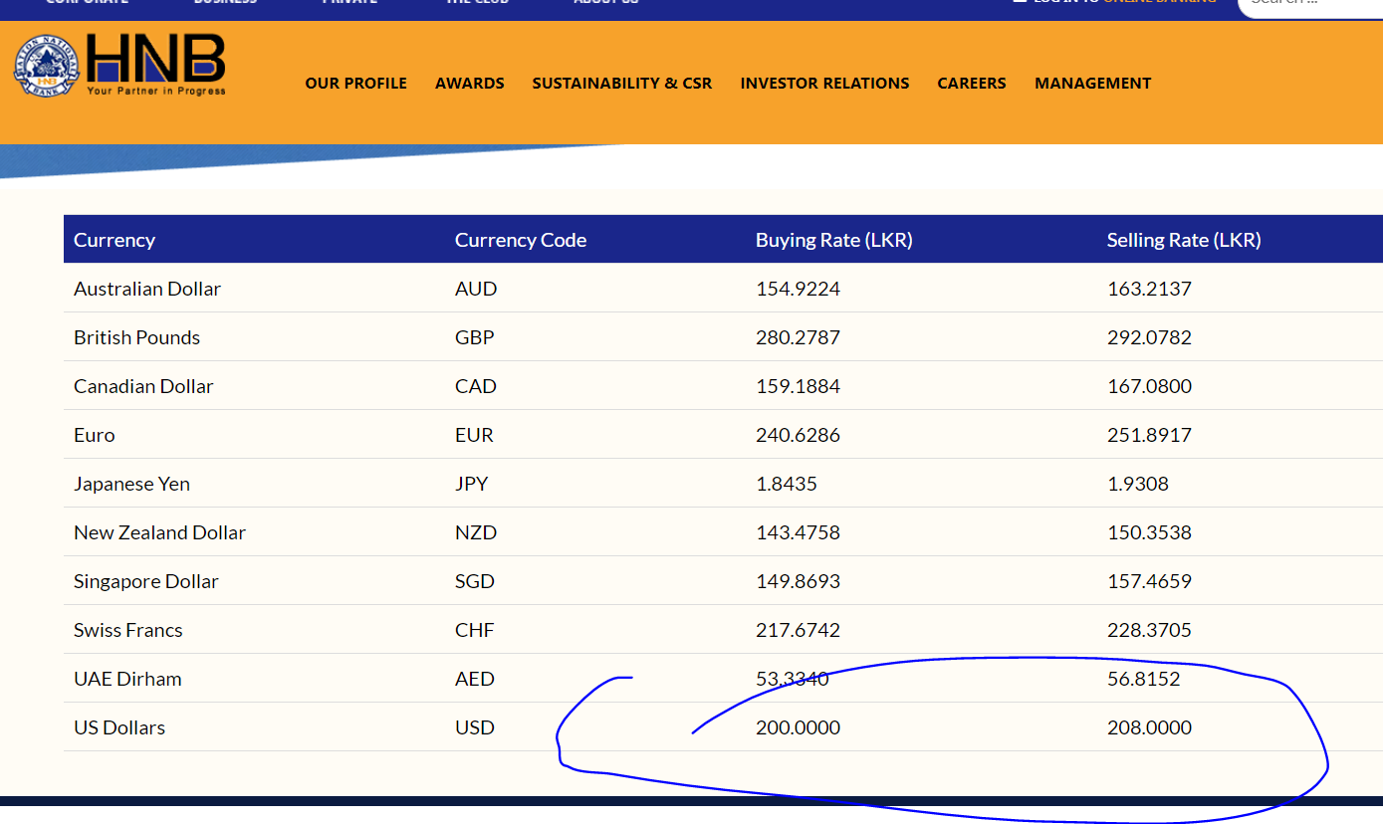Select the Swiss Francs row name
This screenshot has height=824, width=1383.
[x=128, y=630]
